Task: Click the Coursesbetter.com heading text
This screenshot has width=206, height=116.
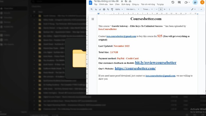Action: click(x=146, y=19)
